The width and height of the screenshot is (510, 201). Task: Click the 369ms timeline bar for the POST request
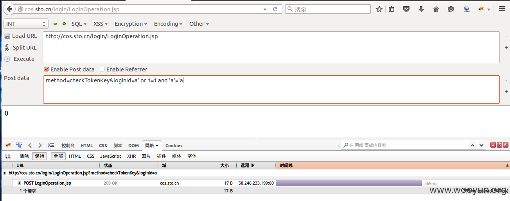pyautogui.click(x=349, y=183)
